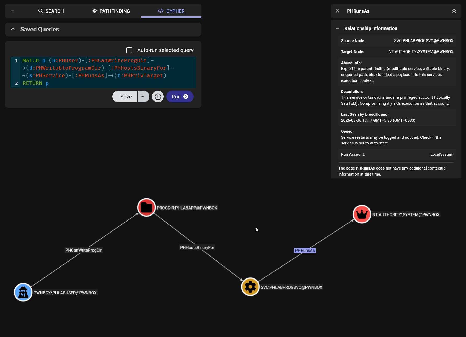Open the Pathfinding tab
The width and height of the screenshot is (466, 337).
(x=111, y=11)
